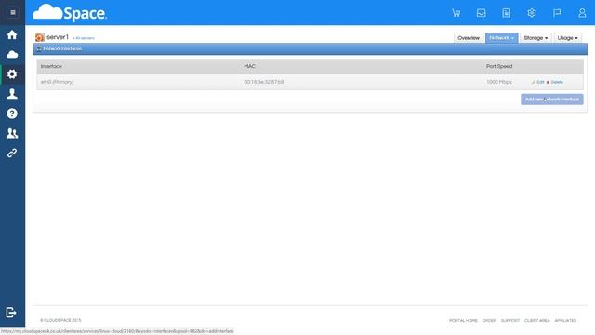Viewport: 595px width, 335px height.
Task: Click the MAC column header
Action: [249, 66]
